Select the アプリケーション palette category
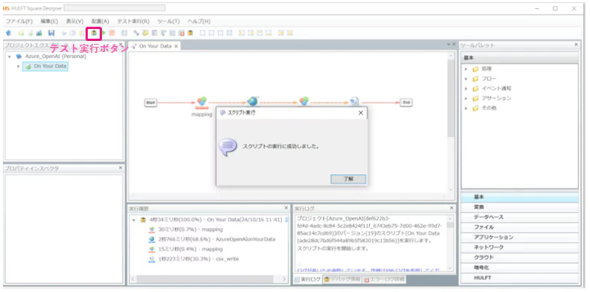The image size is (590, 292). 519,238
